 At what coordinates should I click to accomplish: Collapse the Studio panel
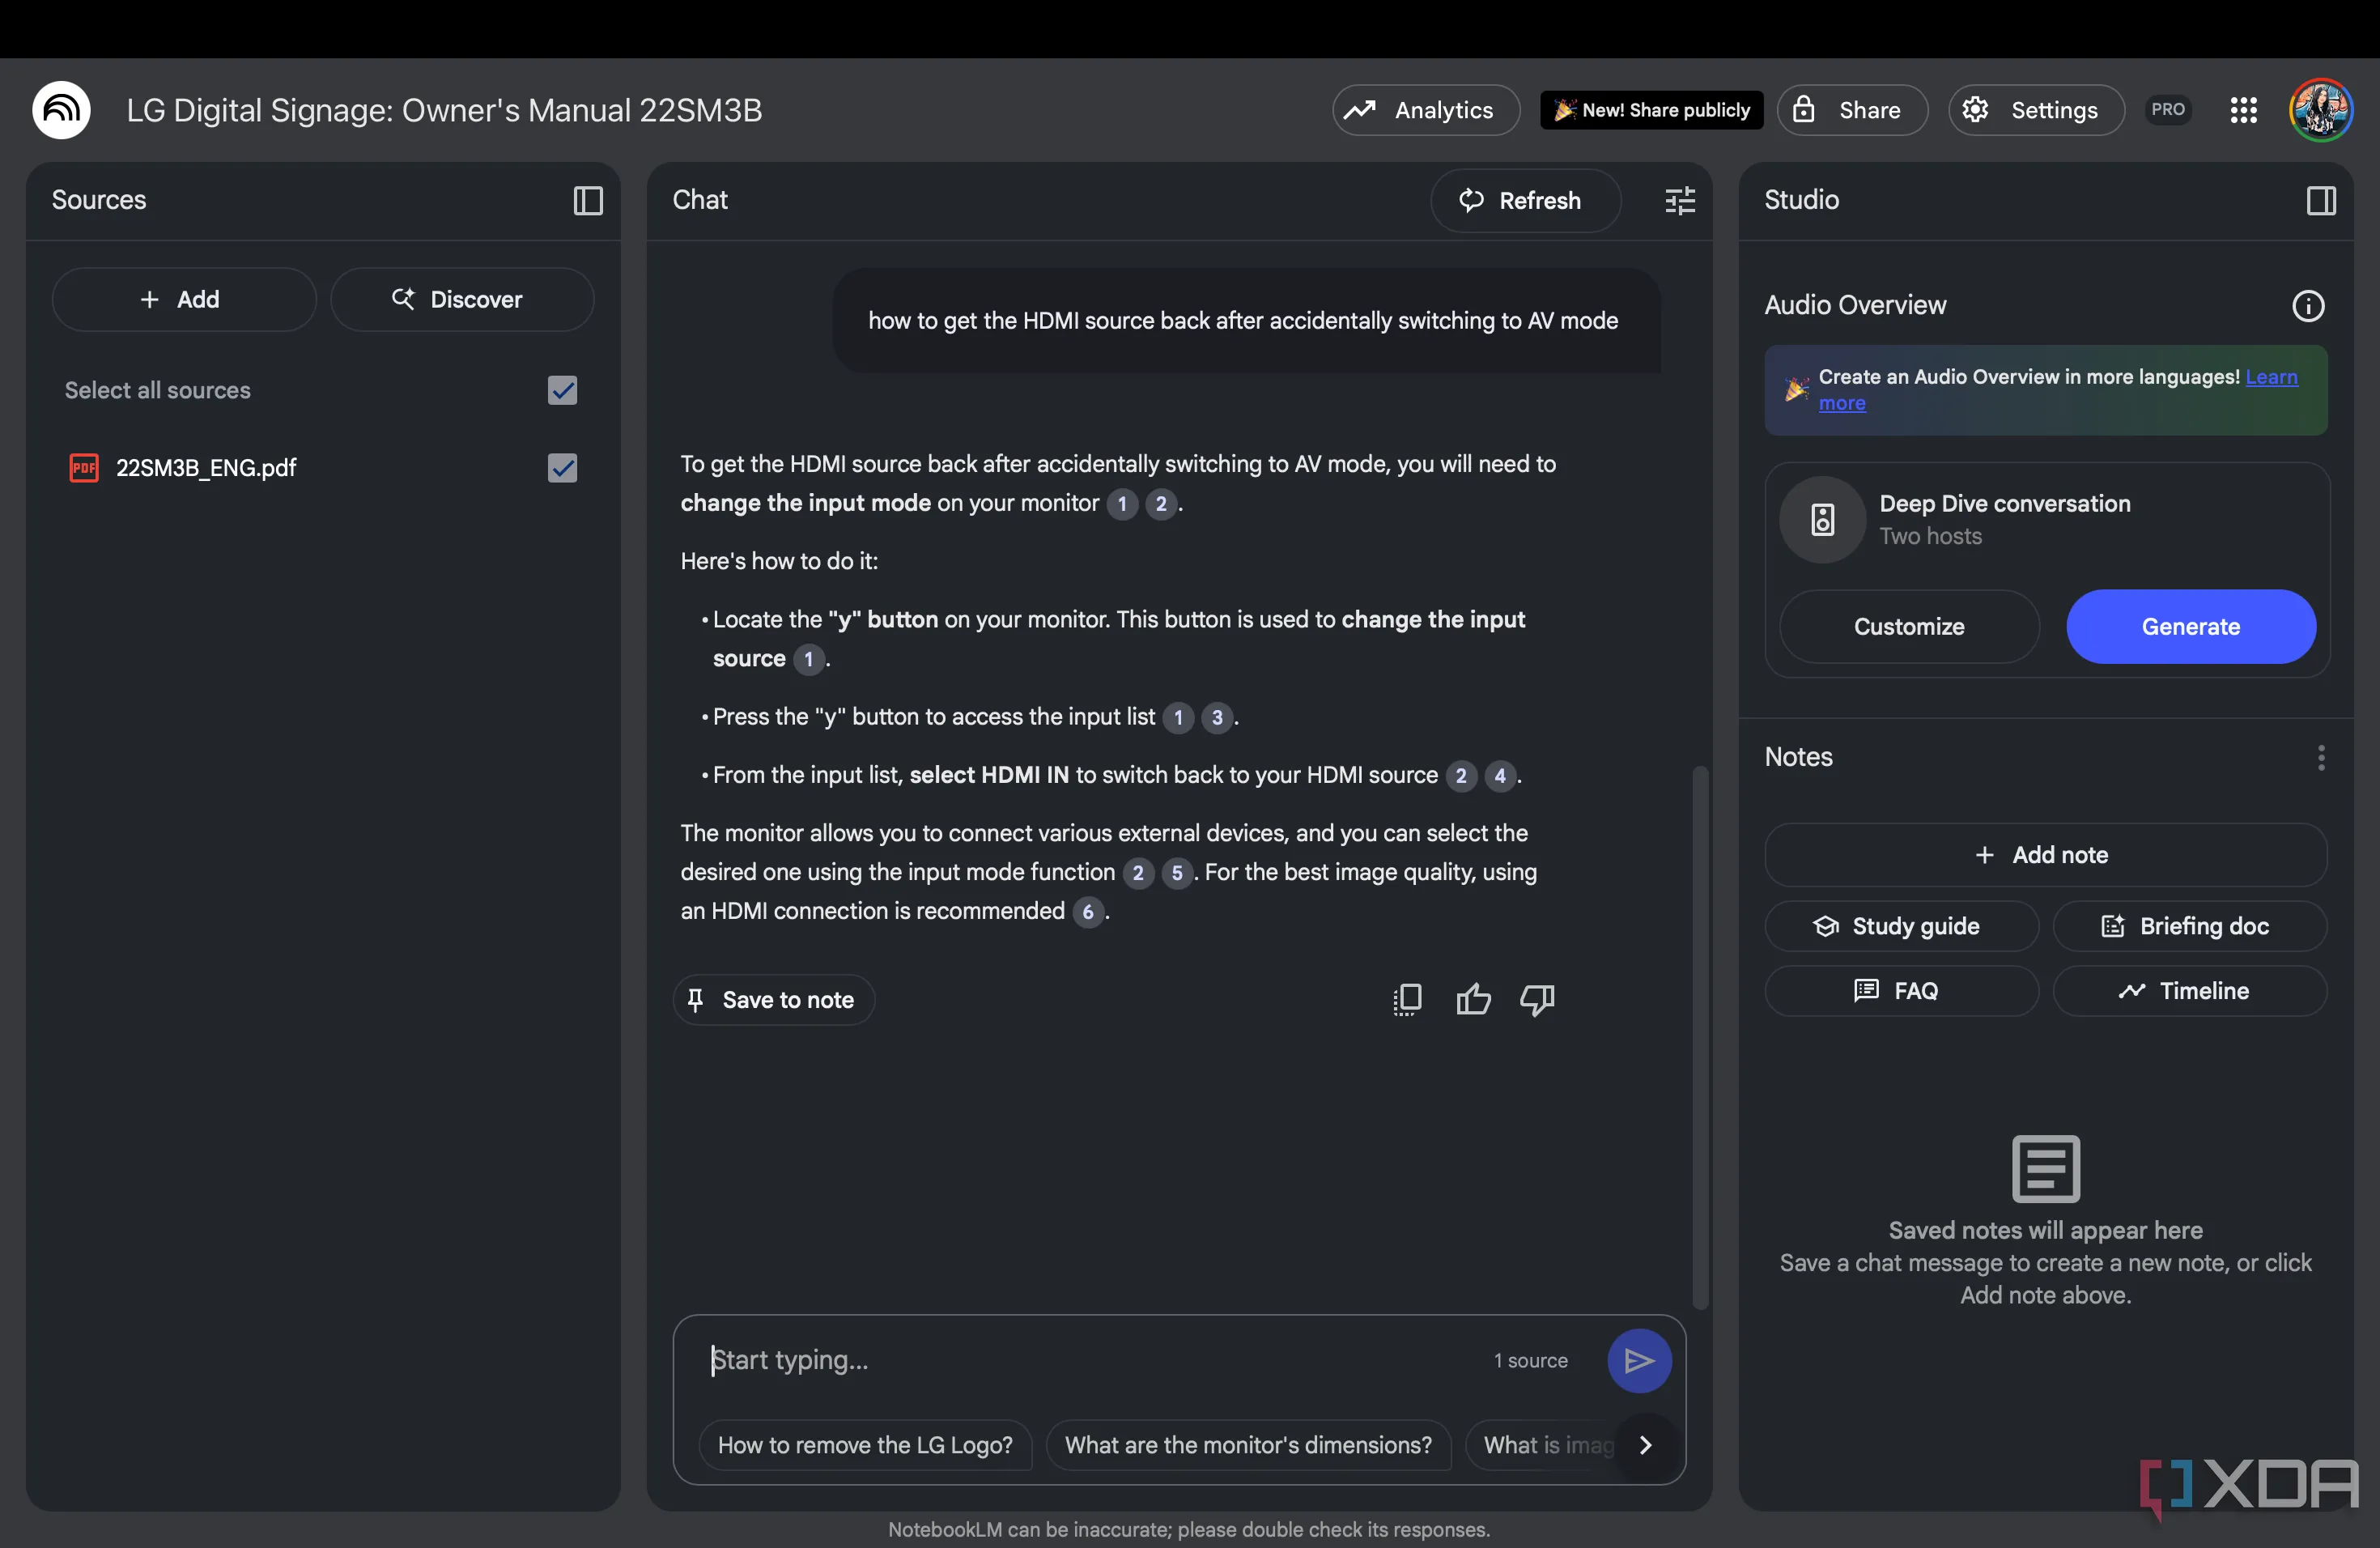(x=2321, y=201)
